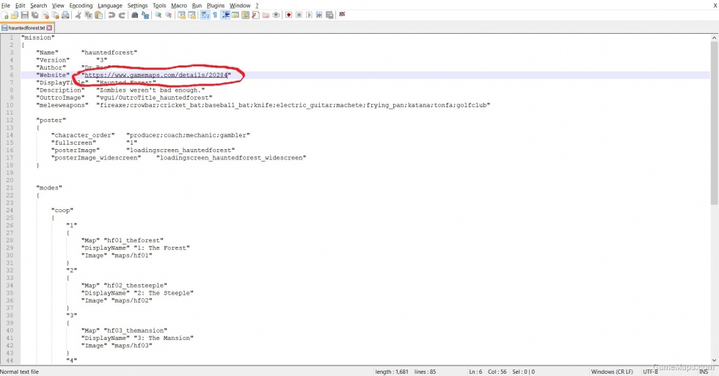Open the Macro menu
This screenshot has width=719, height=376.
(179, 6)
